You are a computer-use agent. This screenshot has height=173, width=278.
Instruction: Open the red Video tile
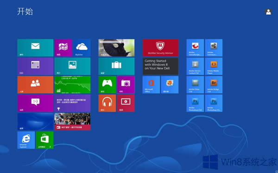126,103
